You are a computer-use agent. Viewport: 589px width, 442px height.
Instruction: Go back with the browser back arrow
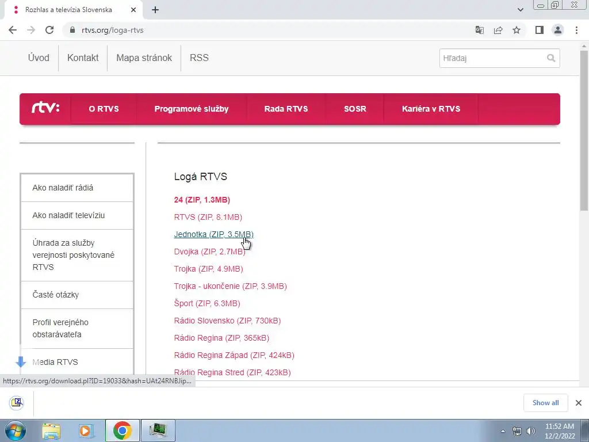coord(13,30)
